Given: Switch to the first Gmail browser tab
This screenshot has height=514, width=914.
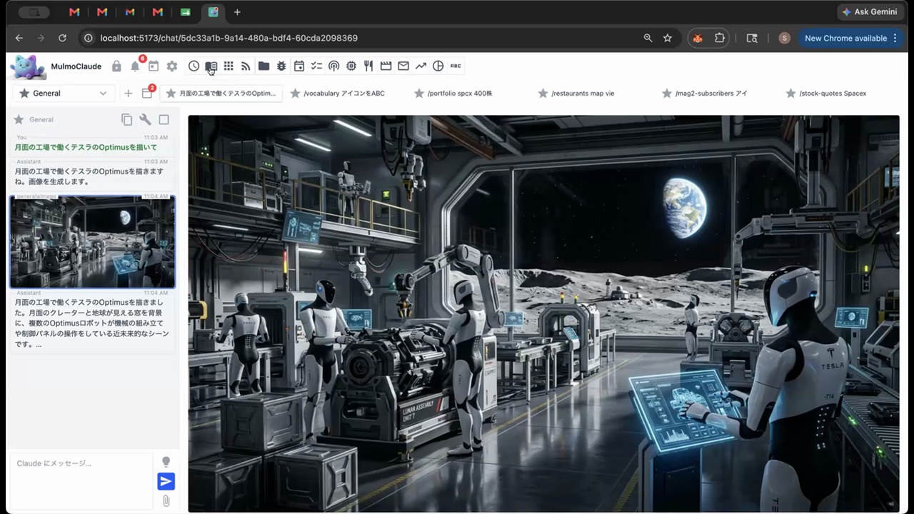Looking at the screenshot, I should 74,12.
